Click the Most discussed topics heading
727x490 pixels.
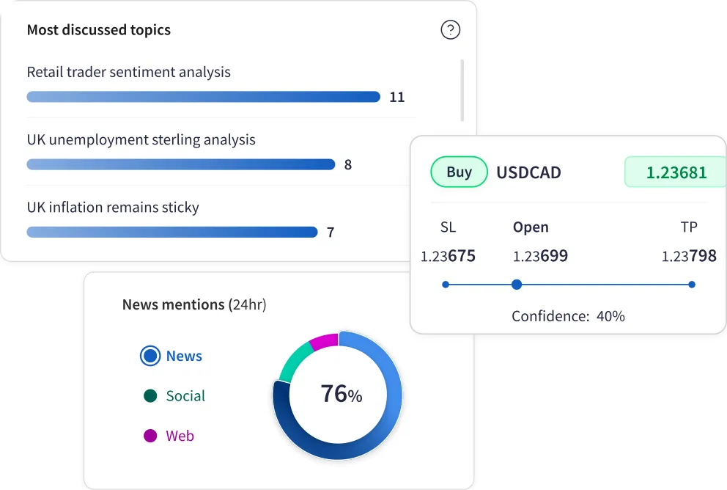pos(99,29)
